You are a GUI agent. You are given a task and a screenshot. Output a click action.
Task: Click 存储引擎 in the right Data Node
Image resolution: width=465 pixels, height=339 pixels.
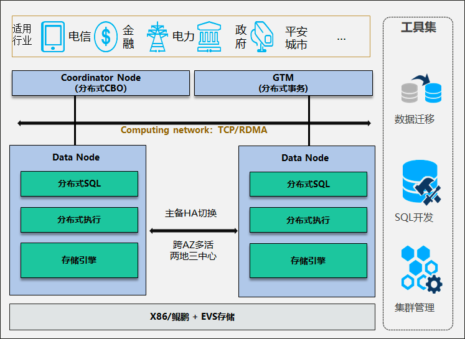308,261
